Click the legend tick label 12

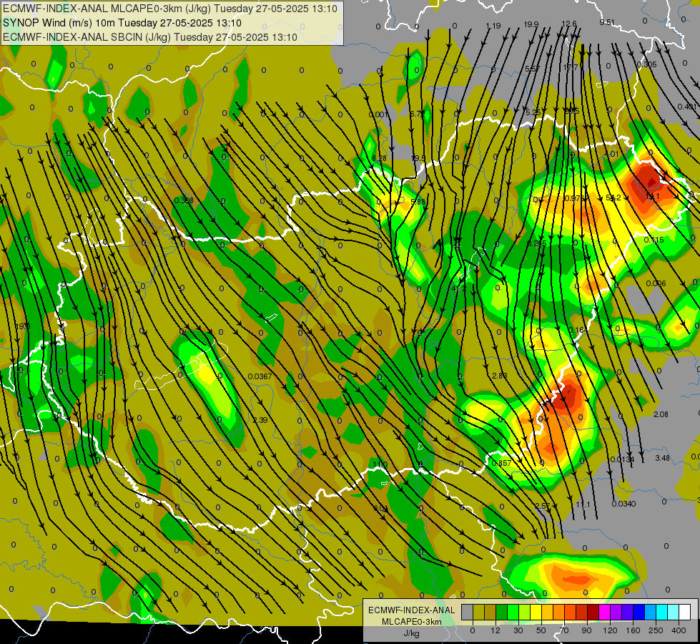point(496,630)
